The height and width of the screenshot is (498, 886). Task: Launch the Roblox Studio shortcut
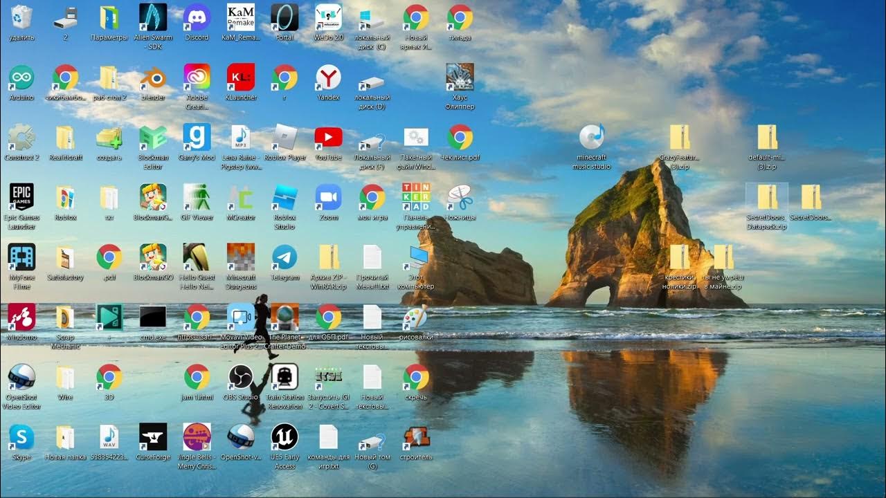(284, 197)
